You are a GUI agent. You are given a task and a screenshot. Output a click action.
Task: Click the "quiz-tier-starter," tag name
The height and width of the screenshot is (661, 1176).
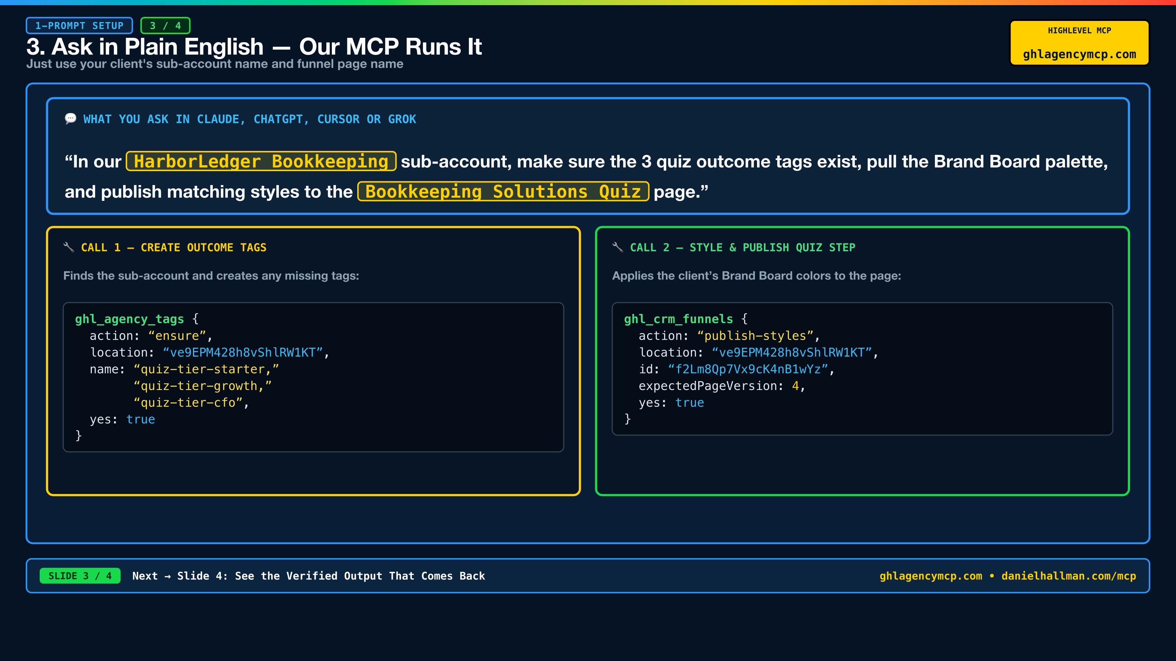coord(206,369)
